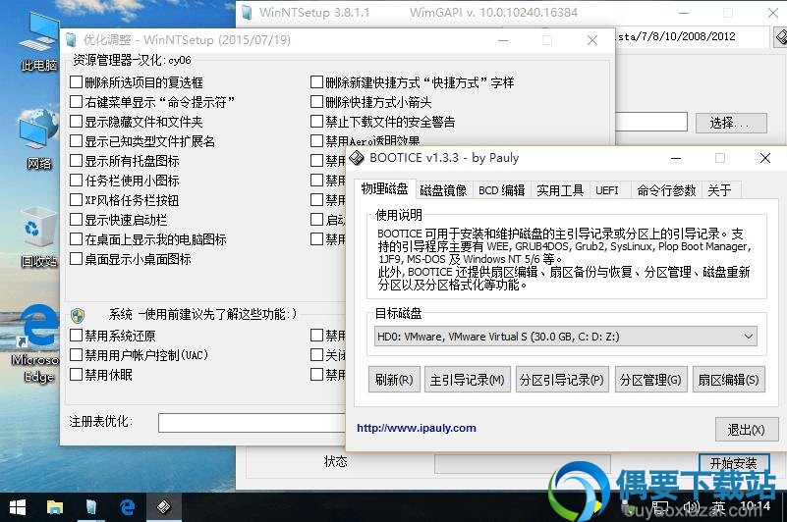Click 开始安装 button in WinNTSetup
This screenshot has width=787, height=522.
pos(733,463)
